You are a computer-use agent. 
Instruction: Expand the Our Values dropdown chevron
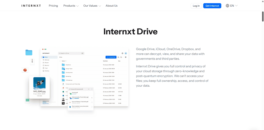[x=100, y=6]
